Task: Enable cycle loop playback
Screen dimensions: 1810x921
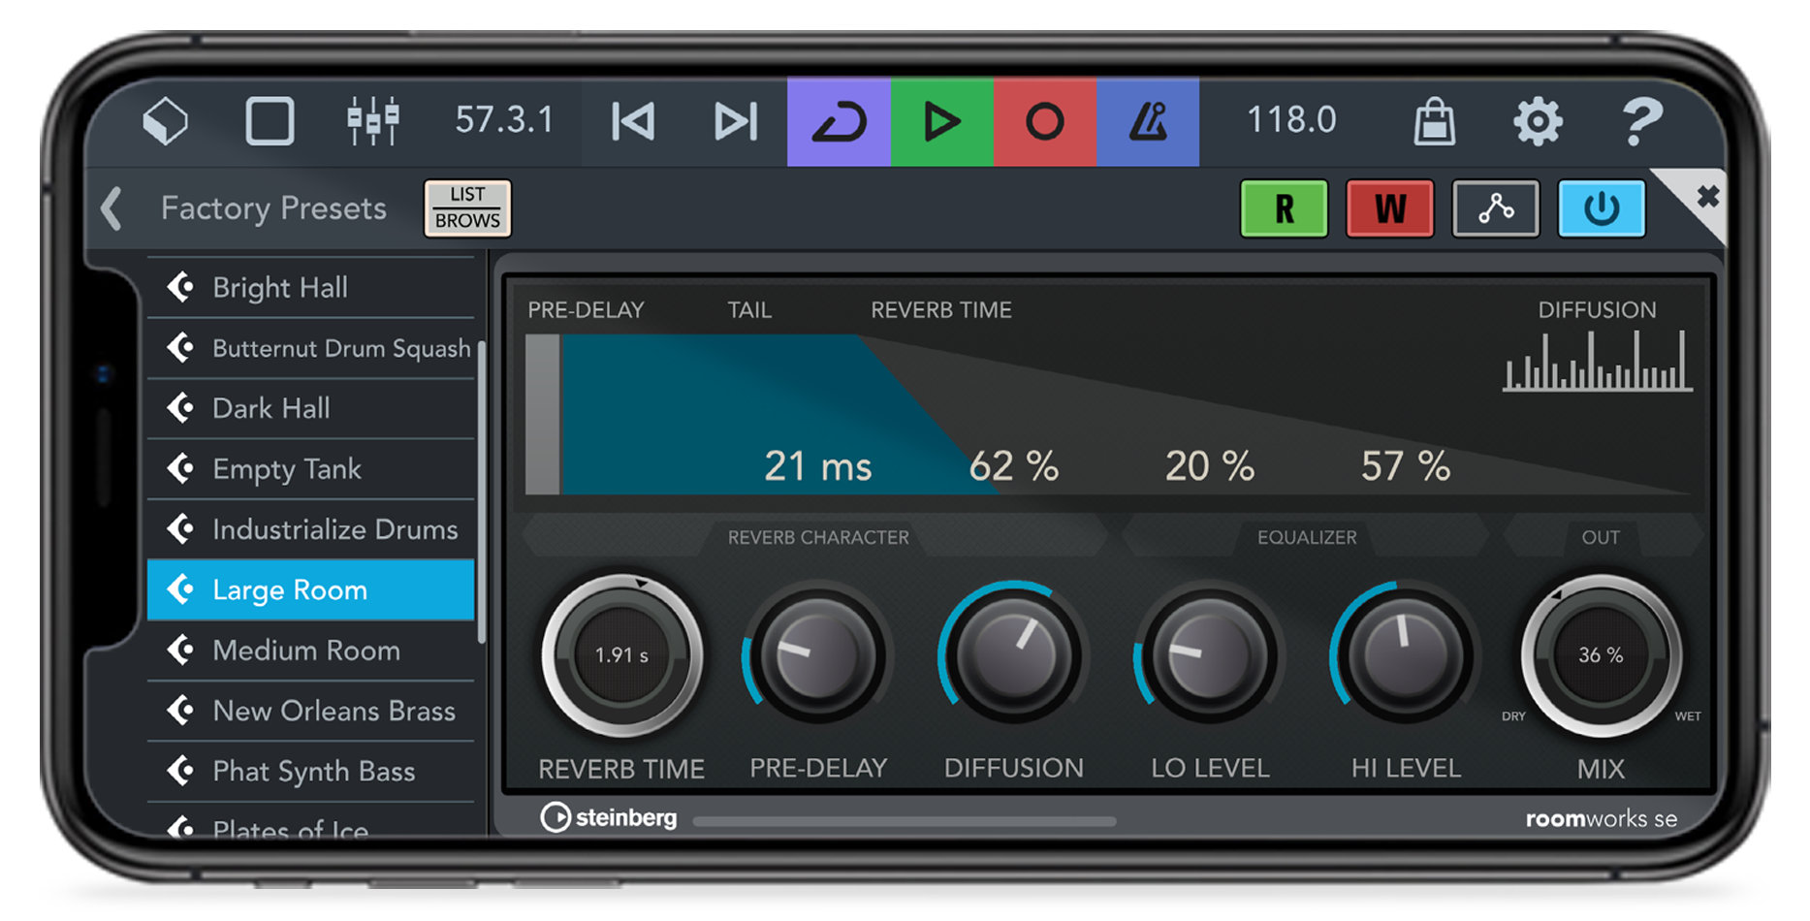Action: tap(840, 118)
